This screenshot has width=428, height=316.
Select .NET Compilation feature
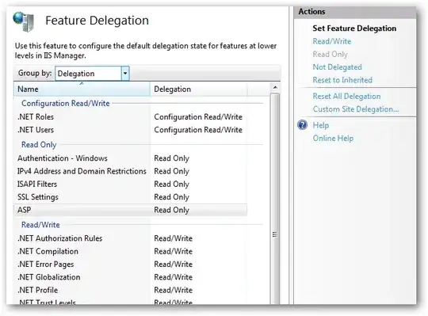131,251
